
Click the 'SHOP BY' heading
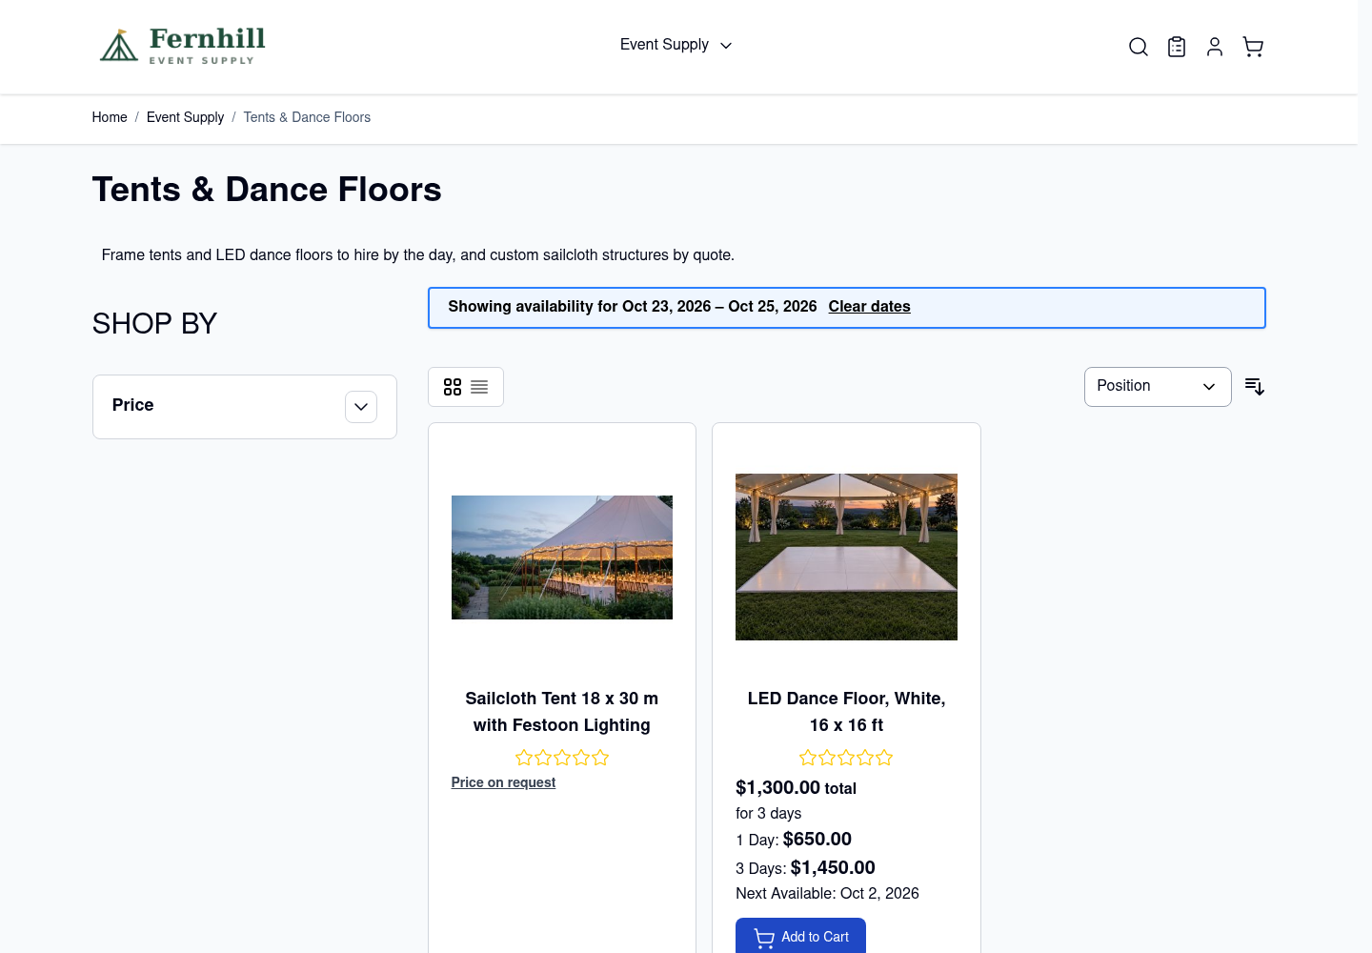pyautogui.click(x=154, y=324)
